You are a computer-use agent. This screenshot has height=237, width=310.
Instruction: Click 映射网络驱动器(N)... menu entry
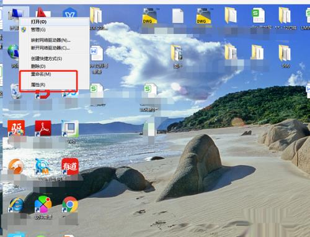pos(51,40)
